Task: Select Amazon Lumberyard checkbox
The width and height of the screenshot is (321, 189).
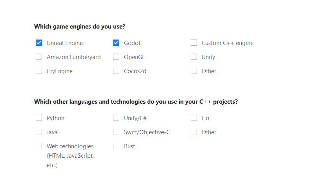Action: click(x=39, y=57)
